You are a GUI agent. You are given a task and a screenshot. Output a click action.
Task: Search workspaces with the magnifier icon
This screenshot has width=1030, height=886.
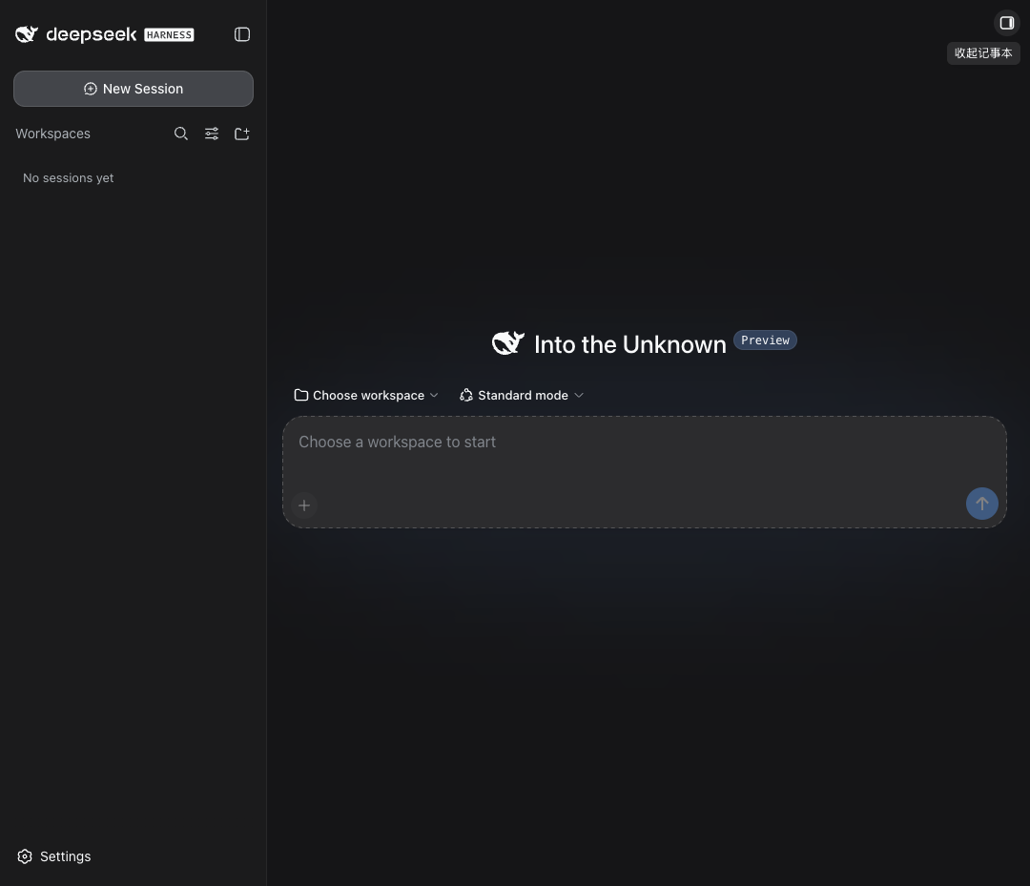(x=180, y=134)
